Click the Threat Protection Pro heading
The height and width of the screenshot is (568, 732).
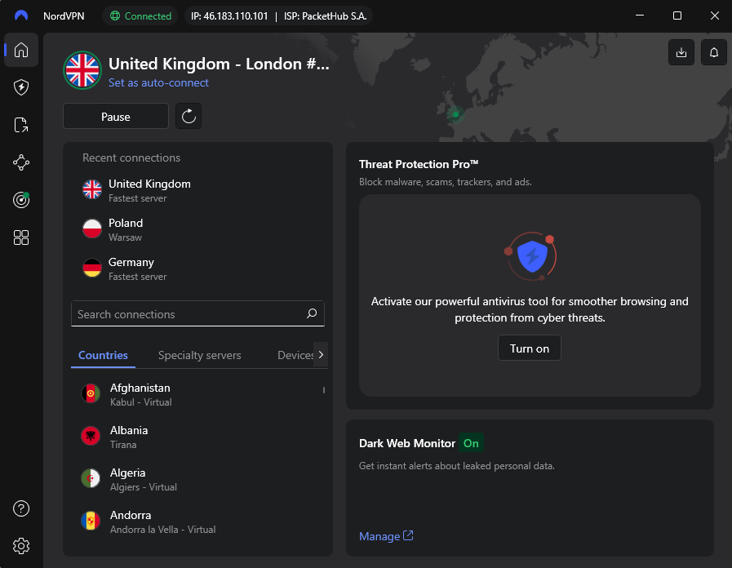[419, 164]
